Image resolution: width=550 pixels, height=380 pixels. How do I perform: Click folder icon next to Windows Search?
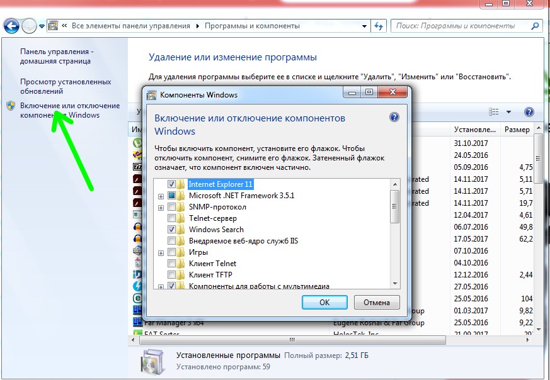coord(181,230)
